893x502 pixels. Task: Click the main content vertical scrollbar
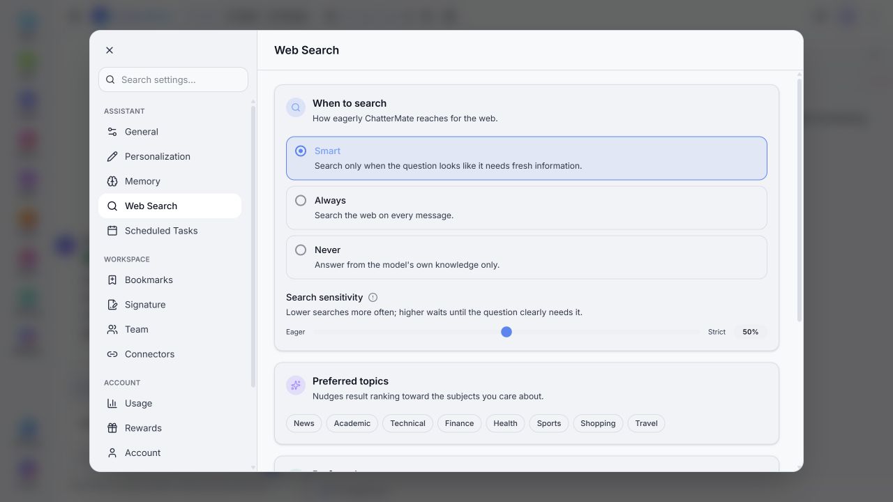point(800,200)
